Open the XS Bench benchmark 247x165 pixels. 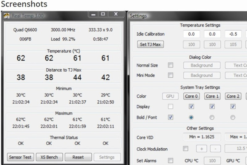49,157
